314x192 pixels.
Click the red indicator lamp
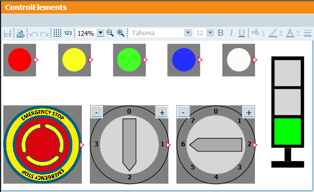pos(20,59)
